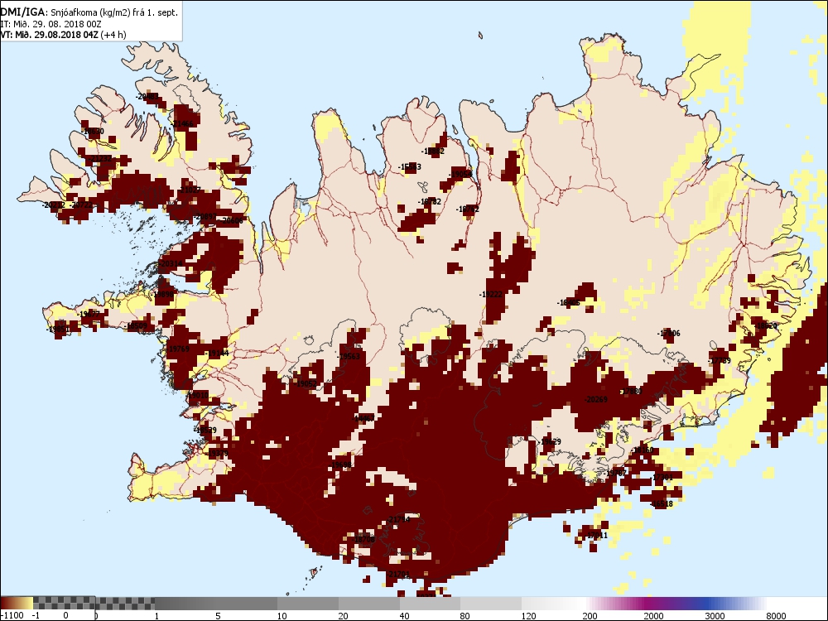Click the -21701 value label near the south coast
The image size is (828, 621).
click(x=398, y=574)
